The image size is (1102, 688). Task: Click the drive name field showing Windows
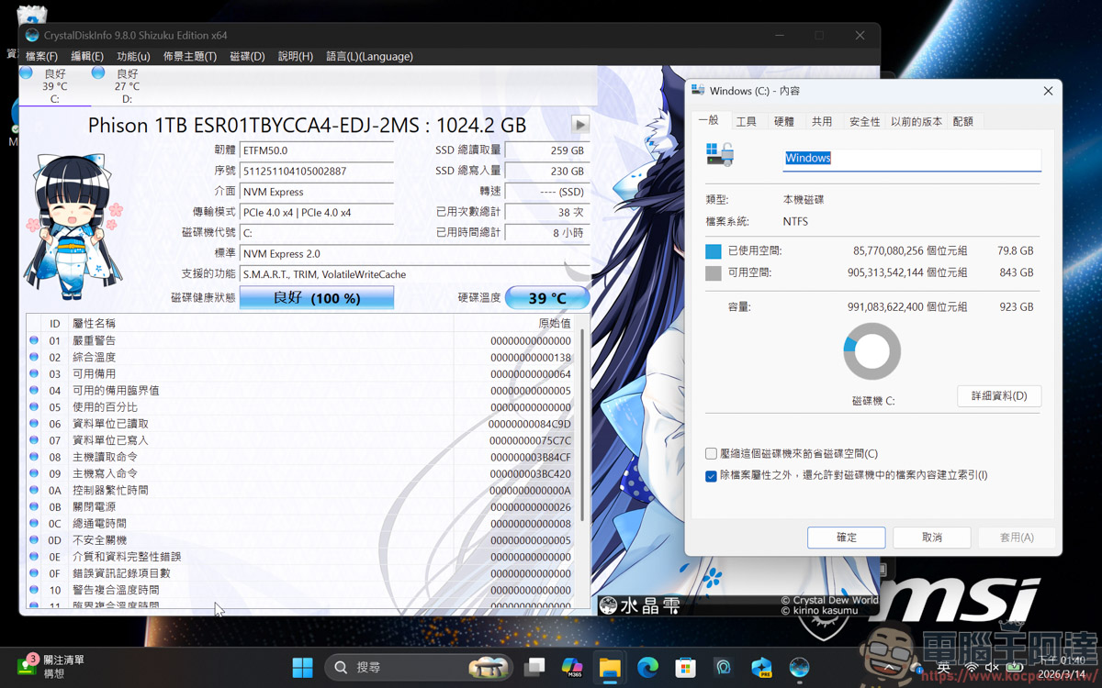click(911, 158)
